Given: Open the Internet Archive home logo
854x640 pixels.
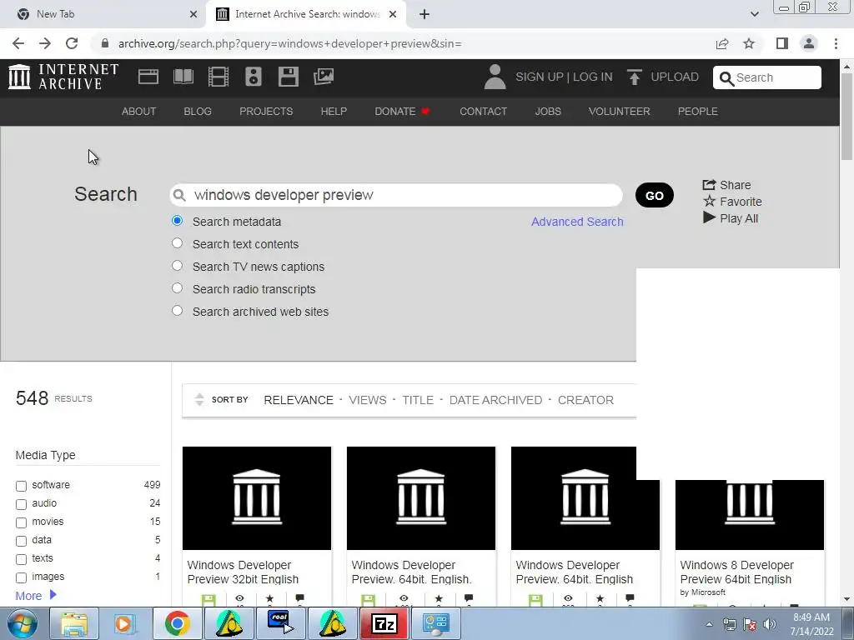Looking at the screenshot, I should [x=63, y=77].
